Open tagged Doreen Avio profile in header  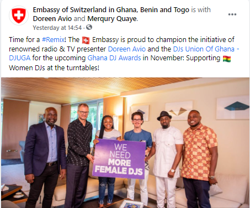click(52, 19)
